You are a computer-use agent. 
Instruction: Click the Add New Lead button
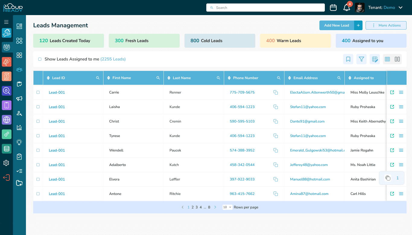tap(337, 25)
